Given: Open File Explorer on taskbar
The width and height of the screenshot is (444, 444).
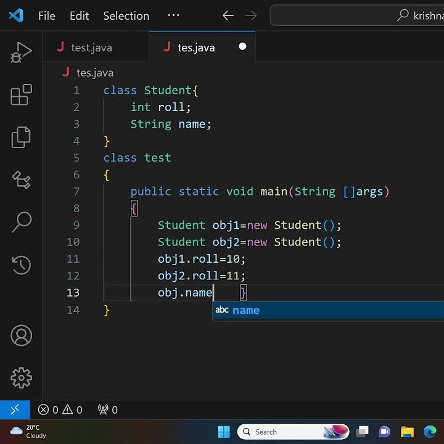Looking at the screenshot, I should (x=407, y=432).
